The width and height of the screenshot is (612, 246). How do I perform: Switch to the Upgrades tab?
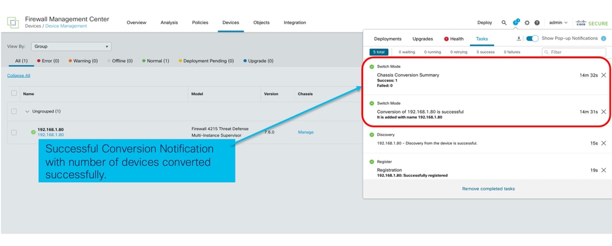[423, 39]
